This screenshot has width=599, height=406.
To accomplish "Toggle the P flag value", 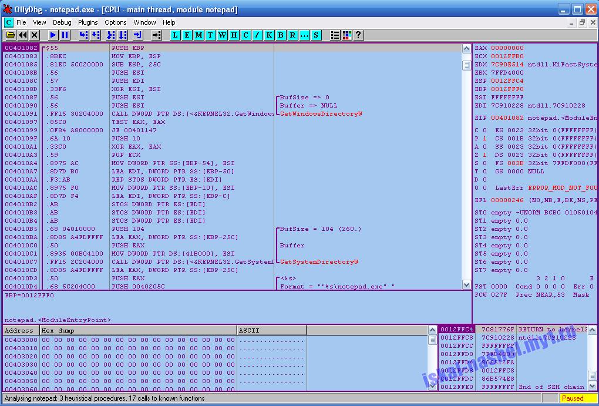I will pyautogui.click(x=484, y=139).
